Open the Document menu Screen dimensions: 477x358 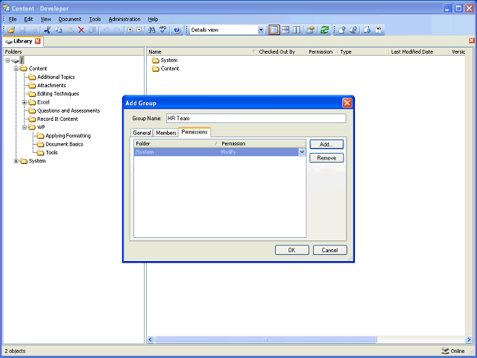[x=70, y=19]
